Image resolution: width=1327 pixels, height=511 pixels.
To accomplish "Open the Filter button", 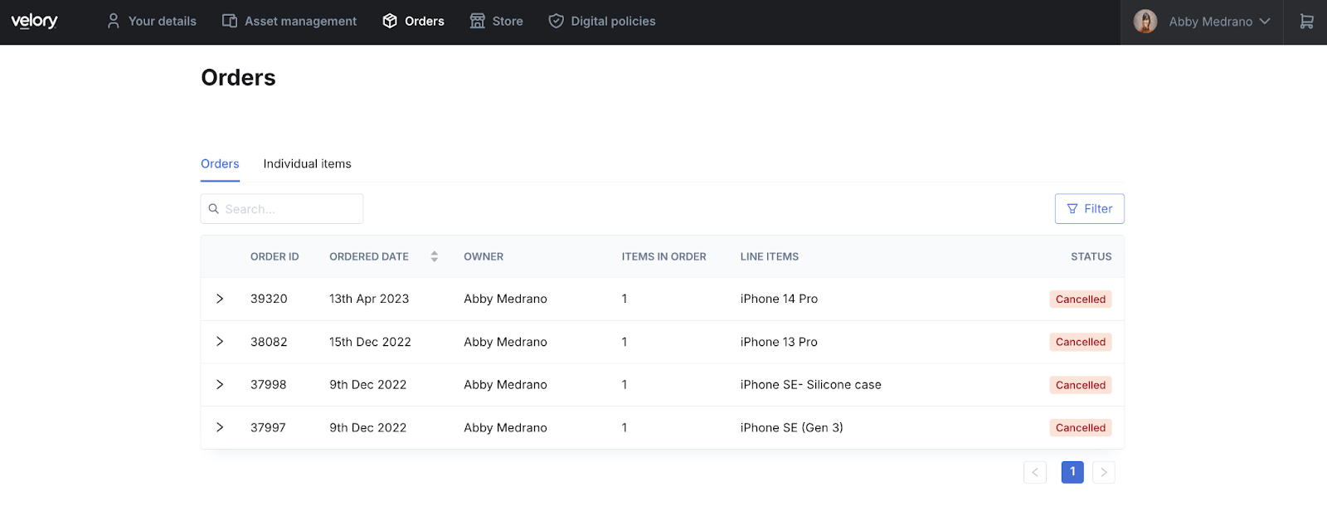I will [x=1089, y=209].
